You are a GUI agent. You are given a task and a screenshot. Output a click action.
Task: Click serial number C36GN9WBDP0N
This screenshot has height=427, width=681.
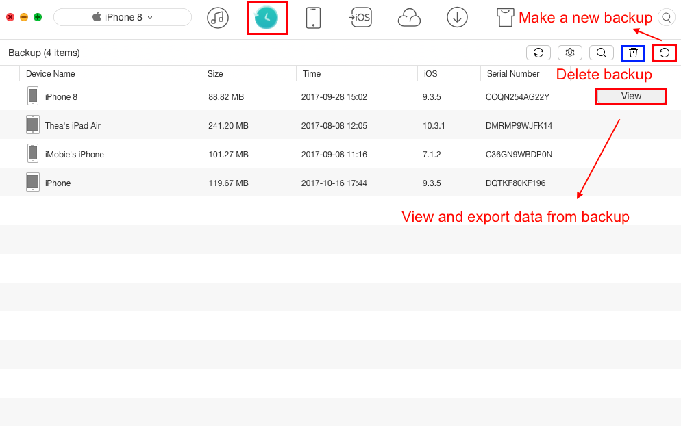pyautogui.click(x=519, y=155)
